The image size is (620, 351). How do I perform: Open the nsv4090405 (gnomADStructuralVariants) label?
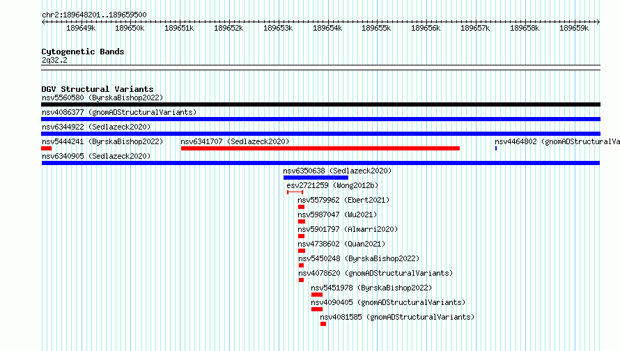[x=388, y=302]
